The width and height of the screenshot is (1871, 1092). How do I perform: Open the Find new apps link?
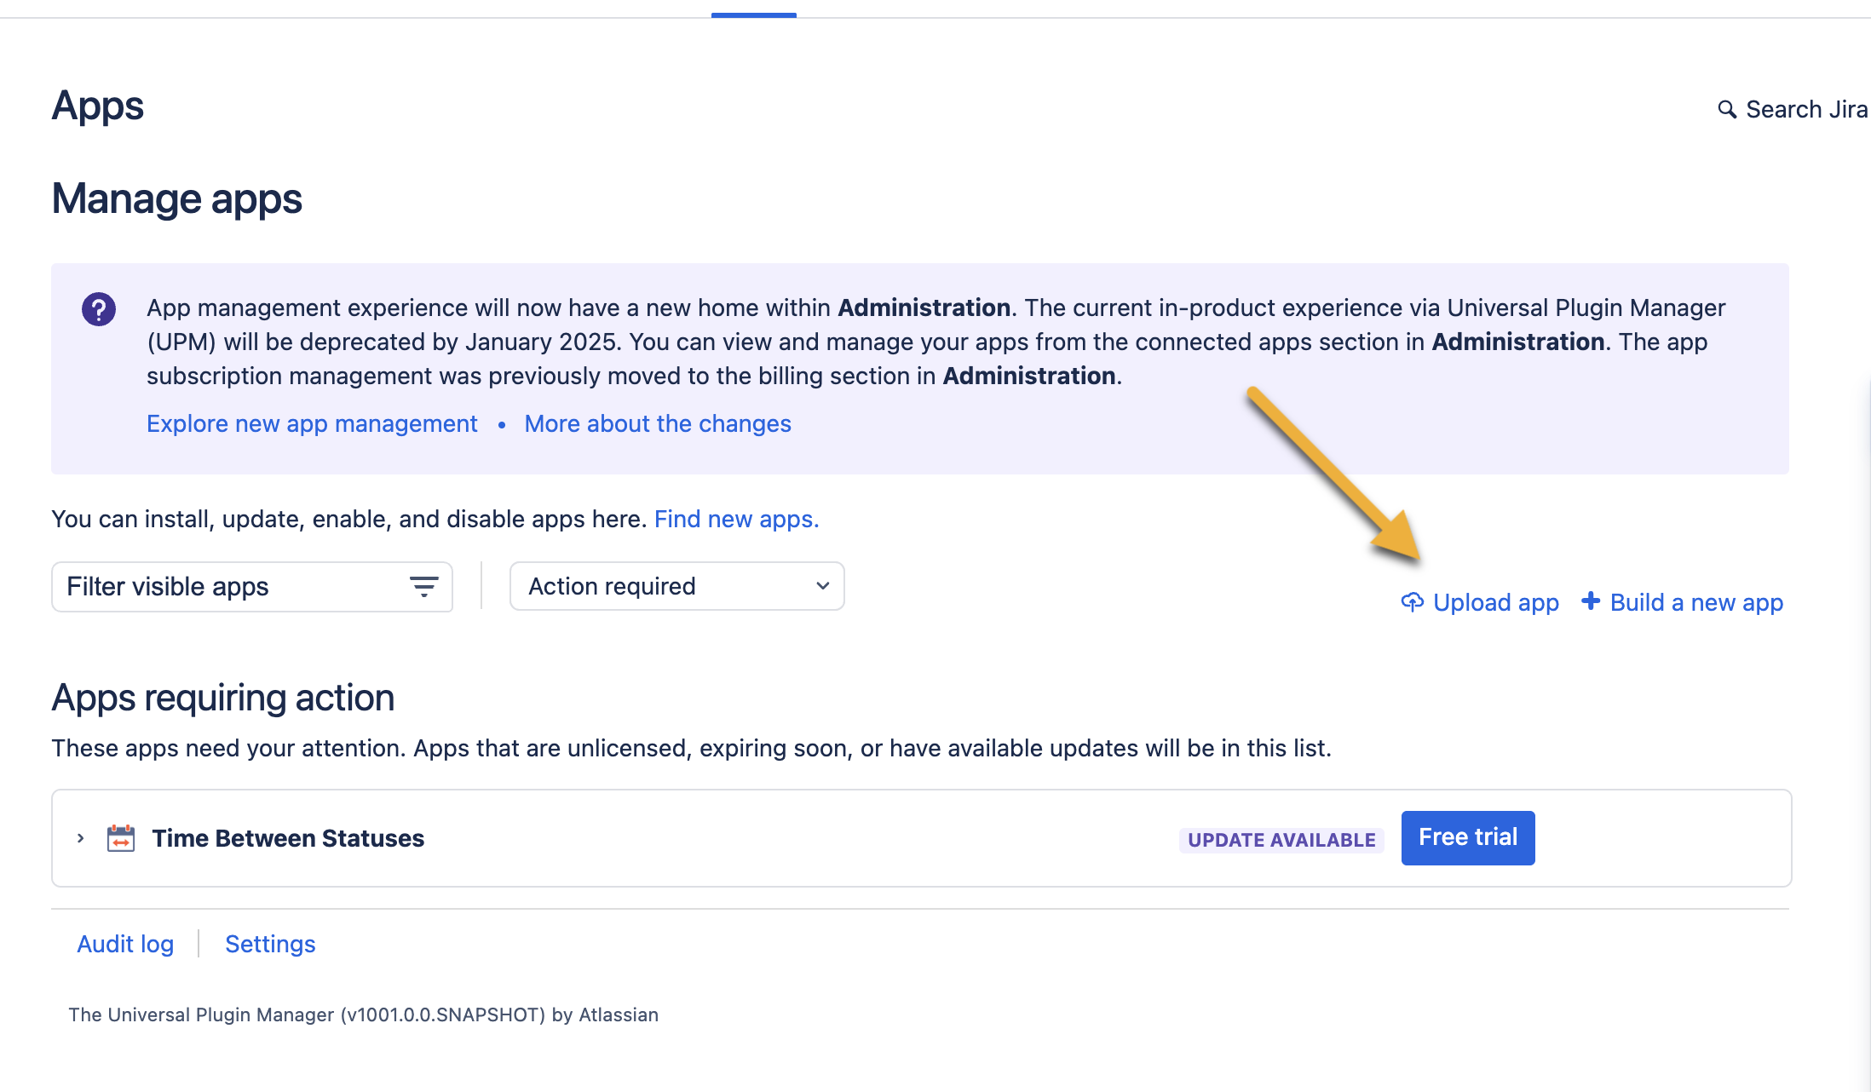[x=736, y=519]
